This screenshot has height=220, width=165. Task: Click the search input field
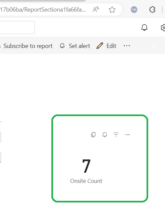17,27
